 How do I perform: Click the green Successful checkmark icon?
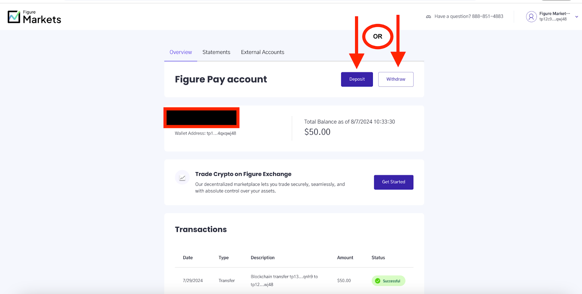click(x=378, y=281)
